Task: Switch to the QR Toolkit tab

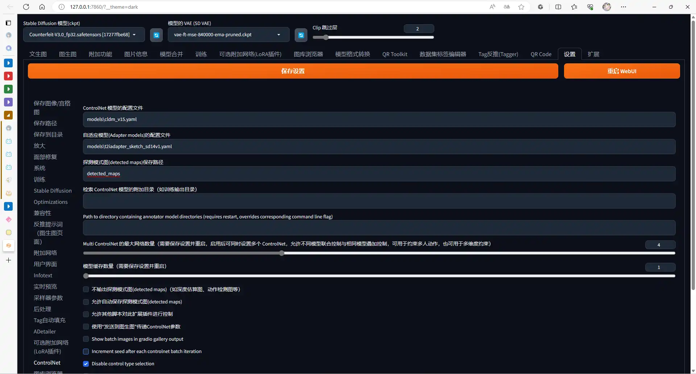Action: [395, 54]
